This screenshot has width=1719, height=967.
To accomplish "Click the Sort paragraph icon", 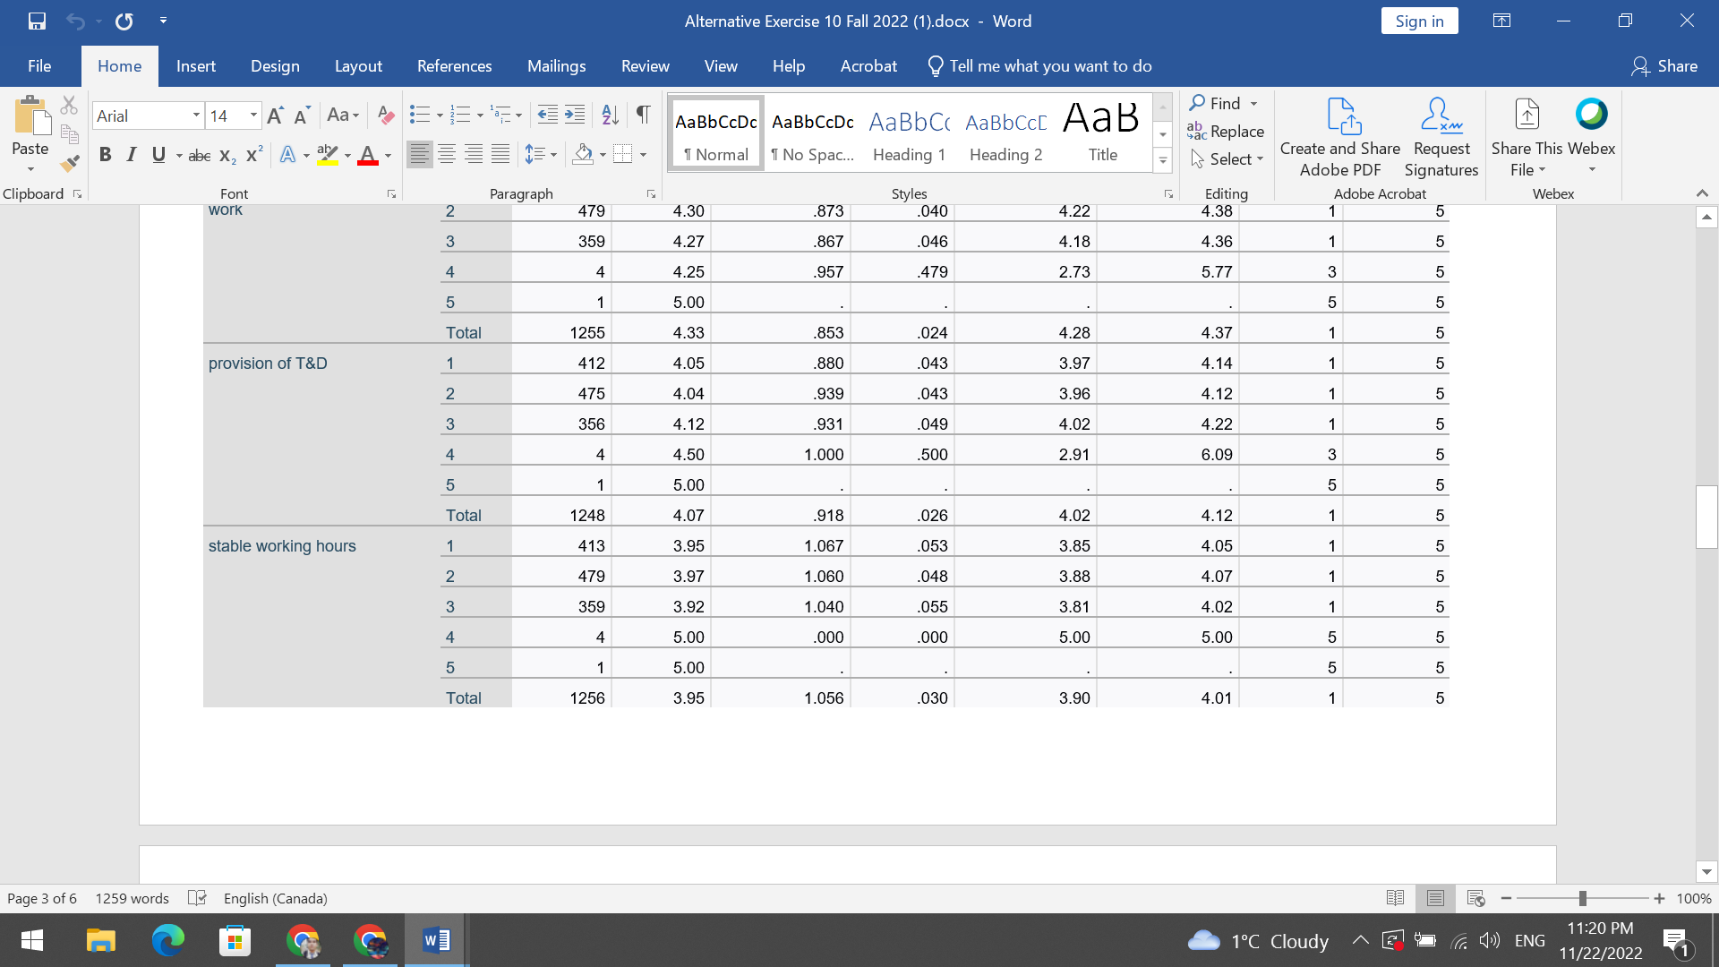I will click(610, 115).
